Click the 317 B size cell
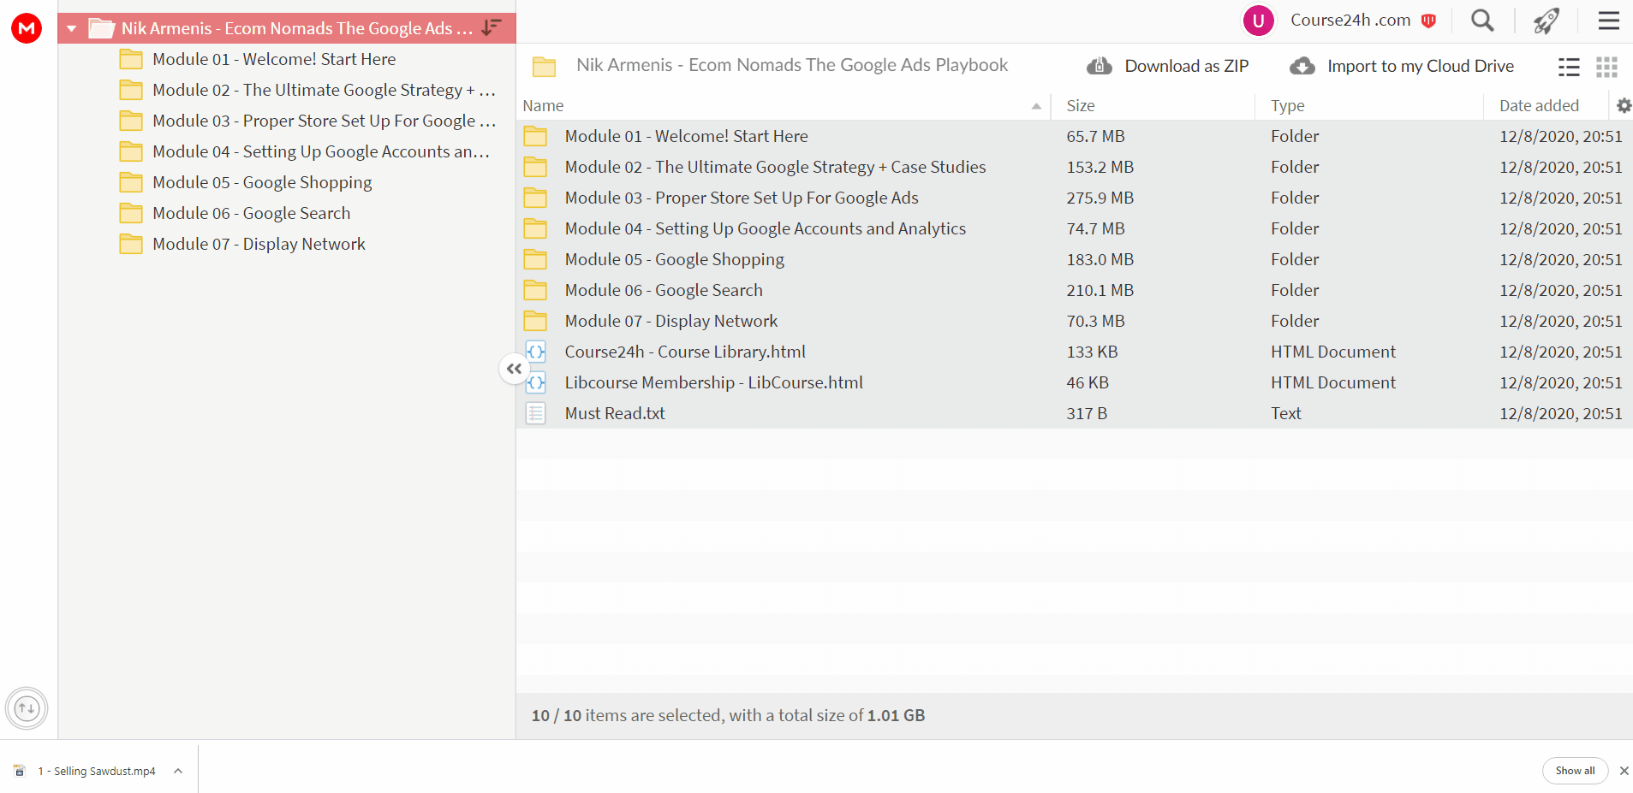The width and height of the screenshot is (1633, 793). click(x=1087, y=413)
